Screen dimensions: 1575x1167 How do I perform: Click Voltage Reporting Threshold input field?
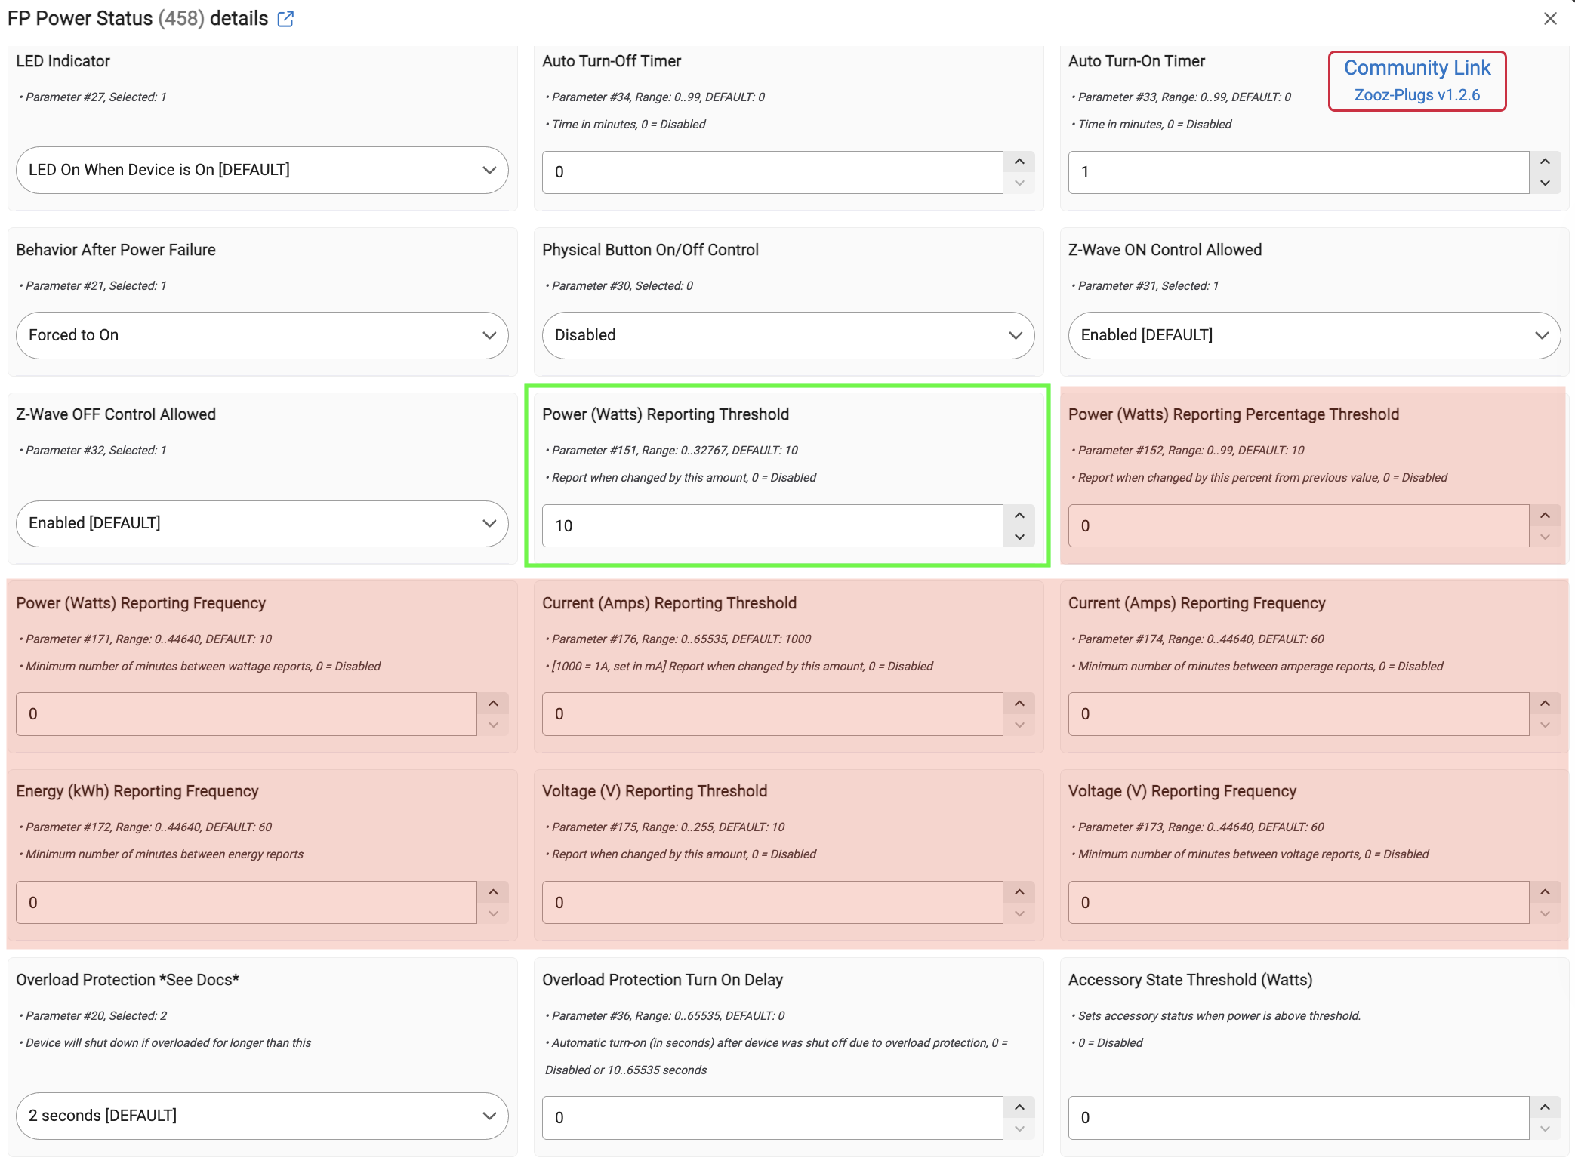[x=772, y=902]
